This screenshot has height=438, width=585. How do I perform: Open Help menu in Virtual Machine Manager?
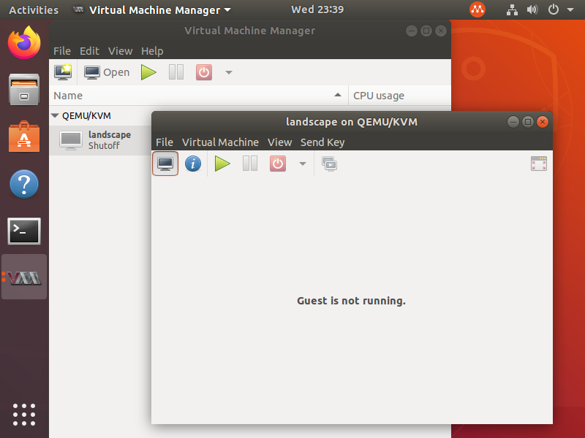[x=152, y=51]
